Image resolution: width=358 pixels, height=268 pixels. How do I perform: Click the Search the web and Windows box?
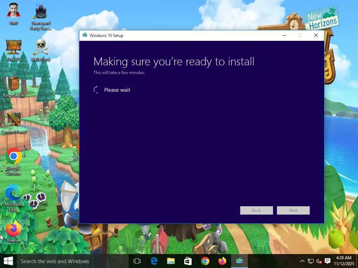click(73, 261)
